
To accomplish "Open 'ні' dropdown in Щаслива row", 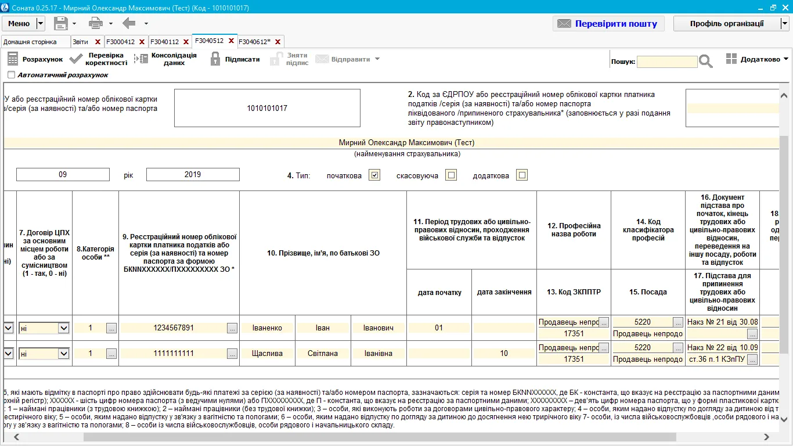I will (x=63, y=354).
